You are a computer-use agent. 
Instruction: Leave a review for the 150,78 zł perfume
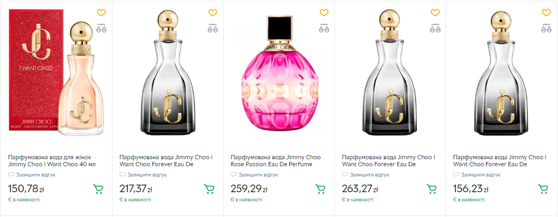coord(36,175)
